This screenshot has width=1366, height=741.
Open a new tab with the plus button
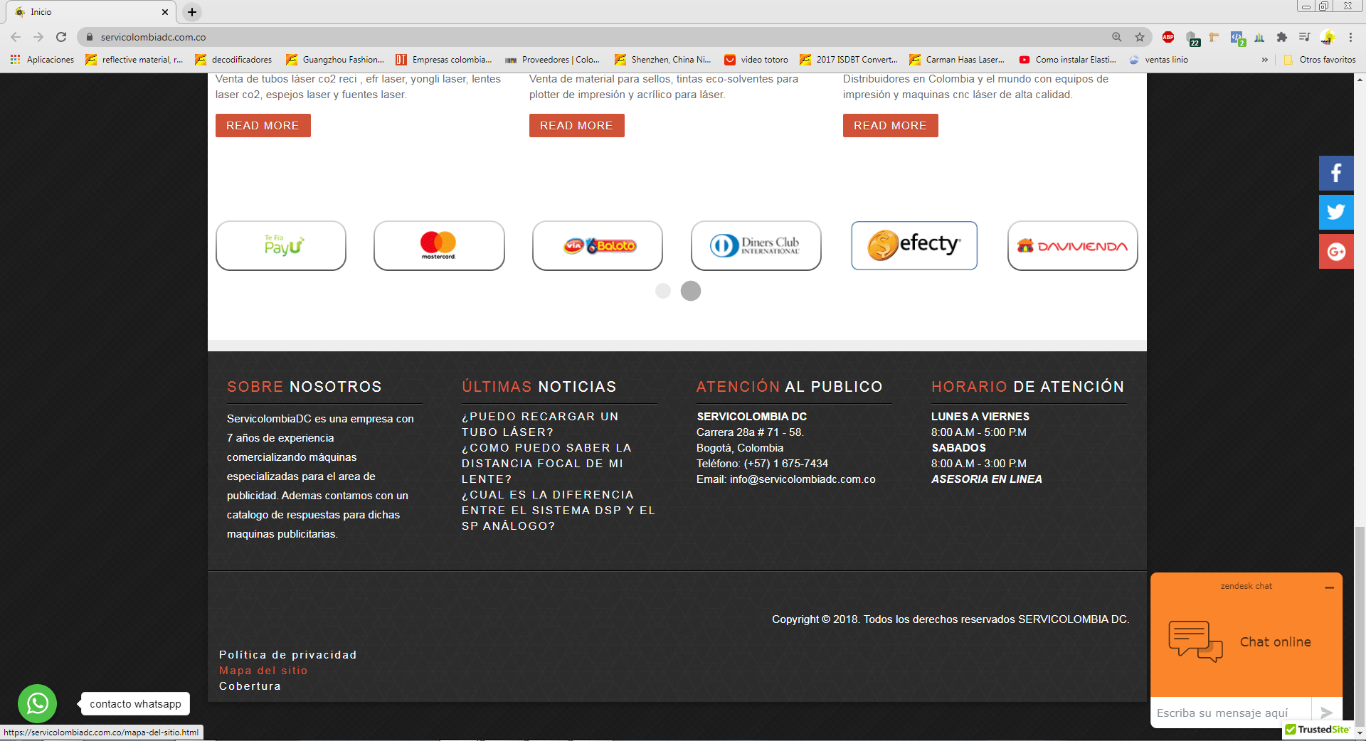(192, 12)
